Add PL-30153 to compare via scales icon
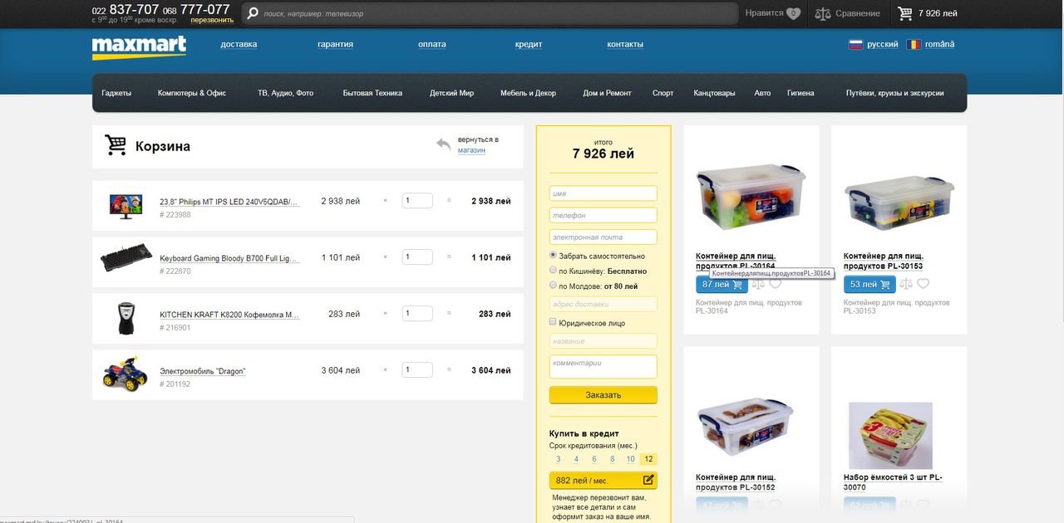Viewport: 1064px width, 523px height. (x=906, y=284)
